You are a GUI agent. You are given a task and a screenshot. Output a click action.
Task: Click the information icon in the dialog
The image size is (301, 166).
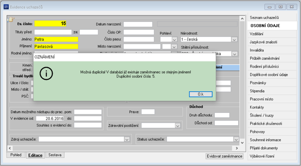[x=46, y=74]
